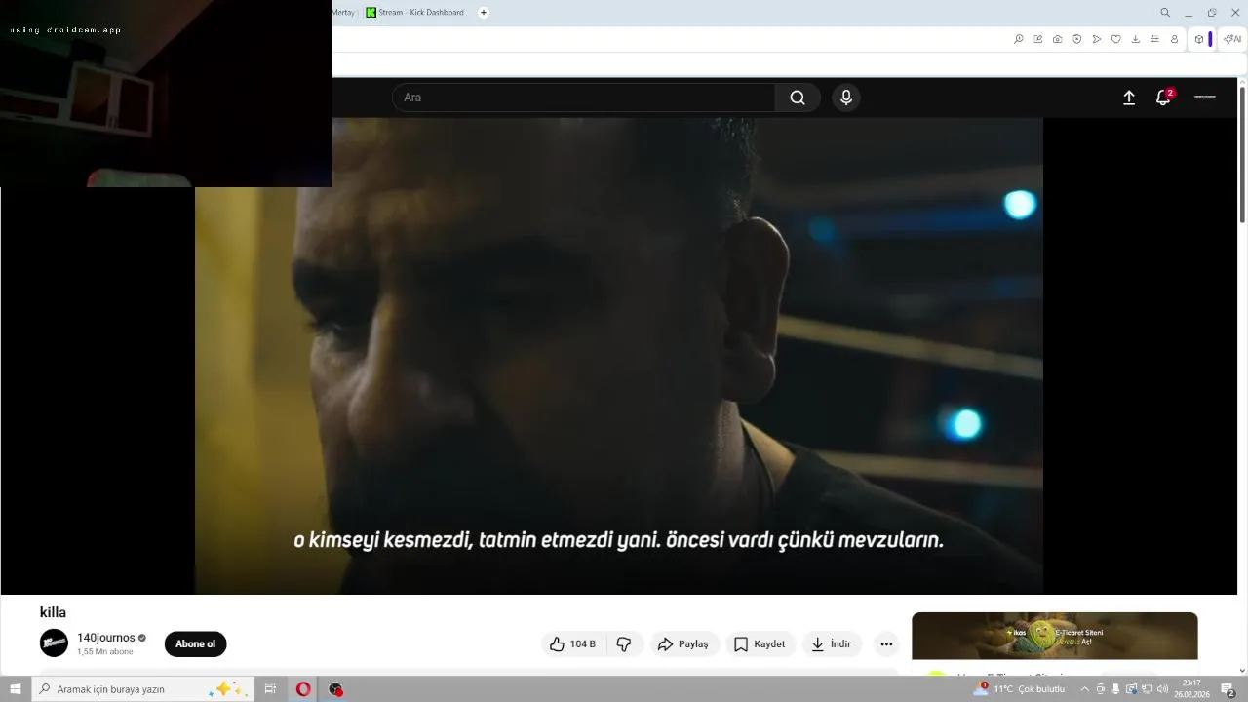The height and width of the screenshot is (702, 1248).
Task: Click the 1,55 Mn abone subscriber count
Action: (x=105, y=652)
